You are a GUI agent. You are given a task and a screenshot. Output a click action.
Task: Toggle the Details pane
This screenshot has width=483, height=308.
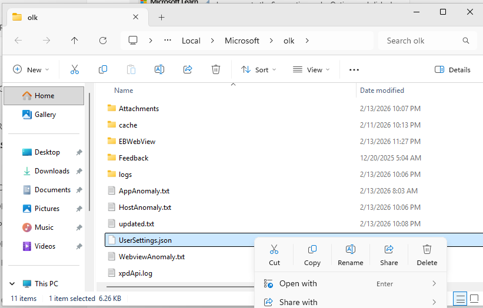click(452, 70)
